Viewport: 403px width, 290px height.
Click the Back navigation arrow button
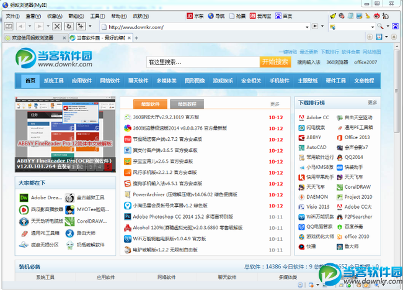tap(20, 26)
